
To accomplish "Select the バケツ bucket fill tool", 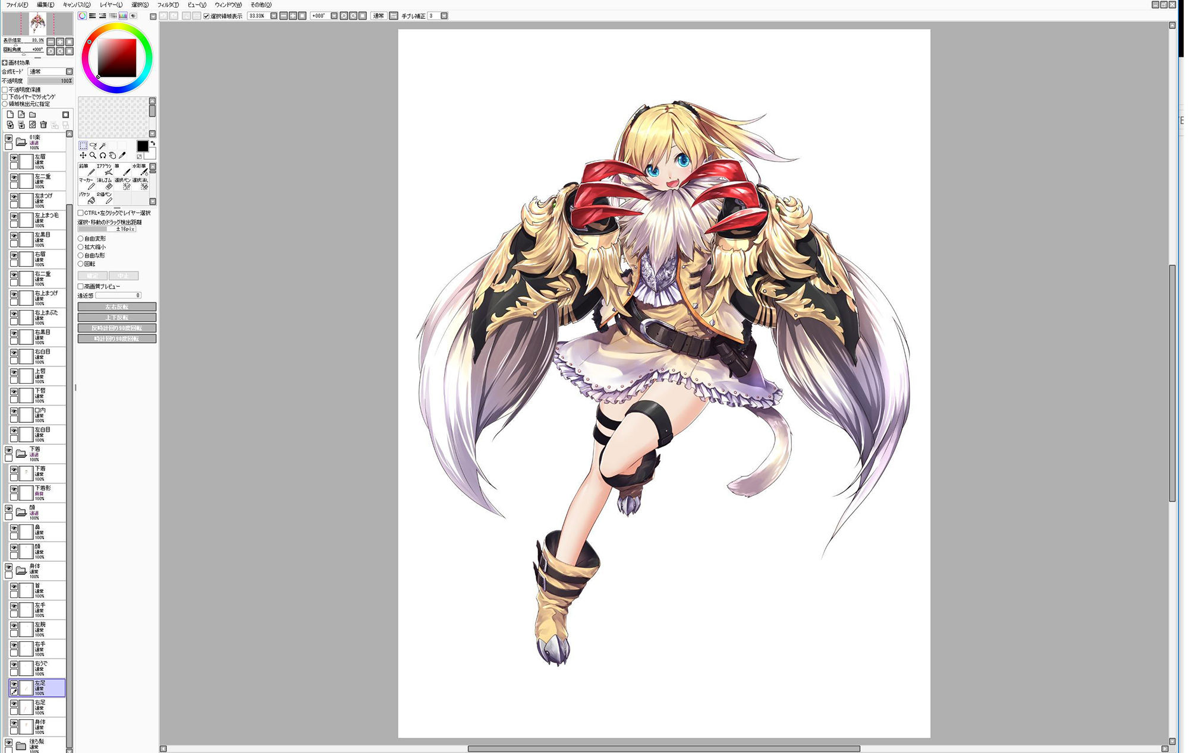I will tap(87, 198).
